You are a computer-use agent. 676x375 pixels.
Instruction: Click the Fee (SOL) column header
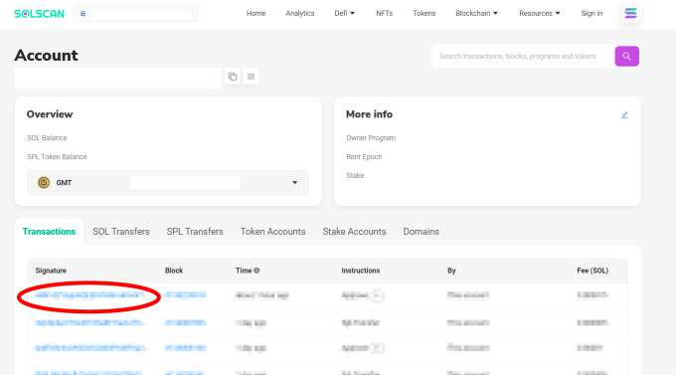coord(592,271)
